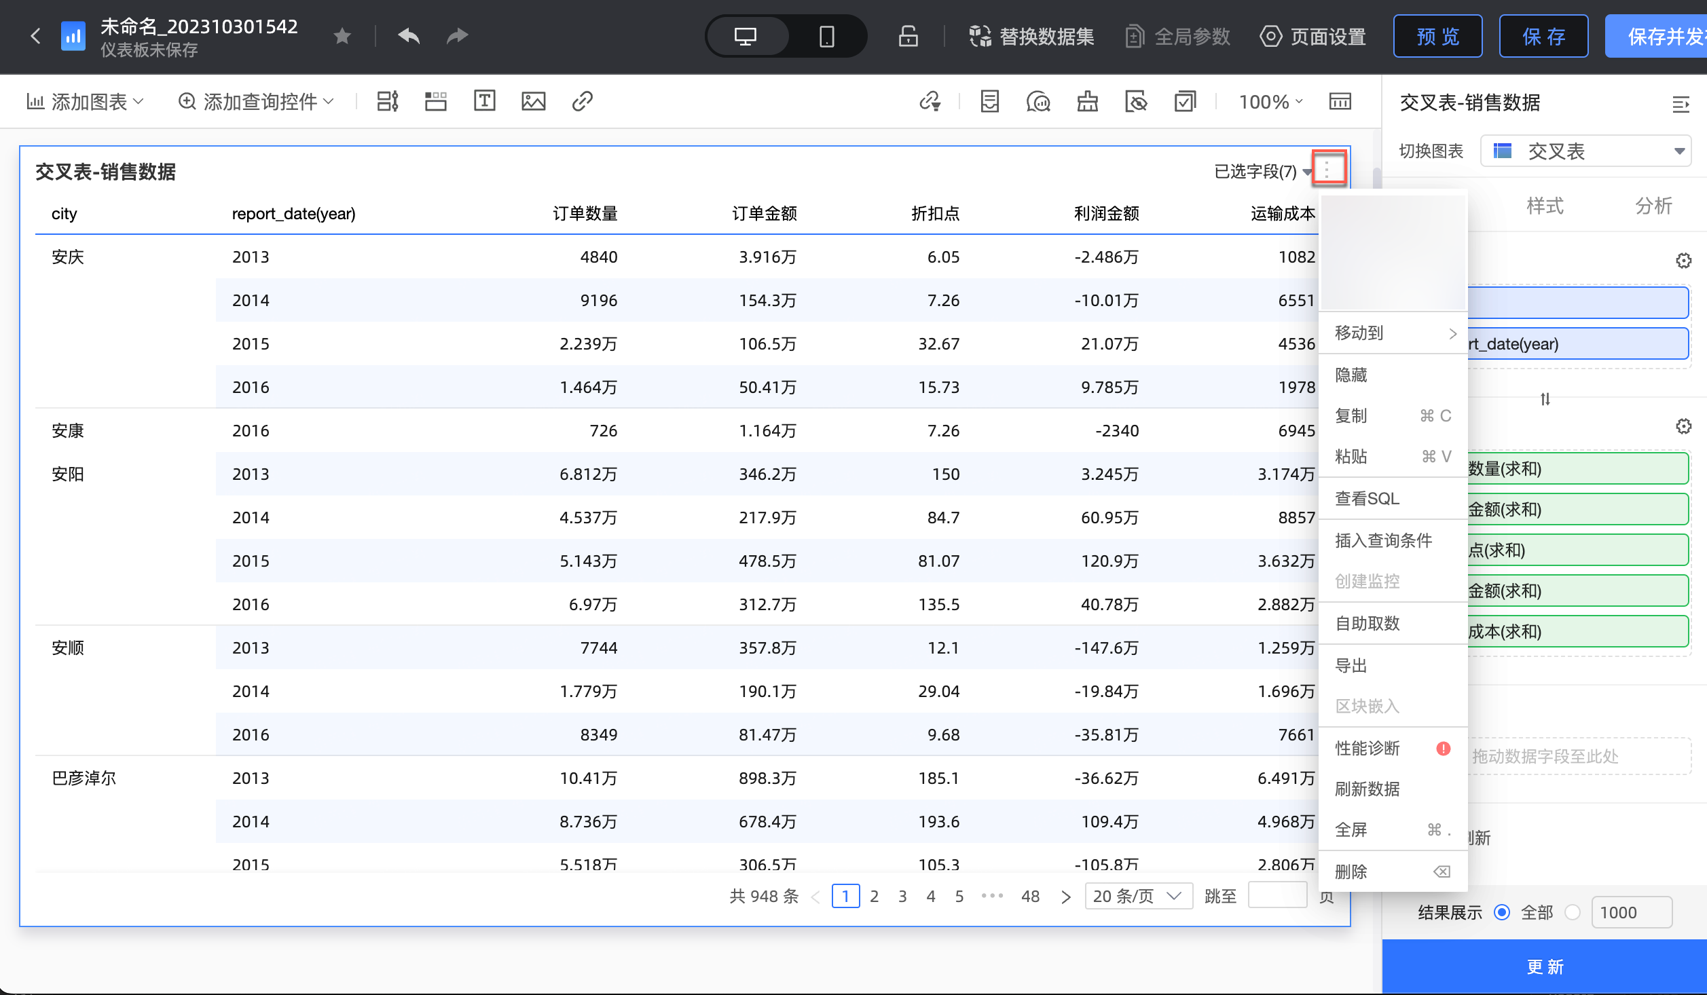Screen dimensions: 1707x995
Task: Select Export (导出) menu entry
Action: tap(1393, 666)
